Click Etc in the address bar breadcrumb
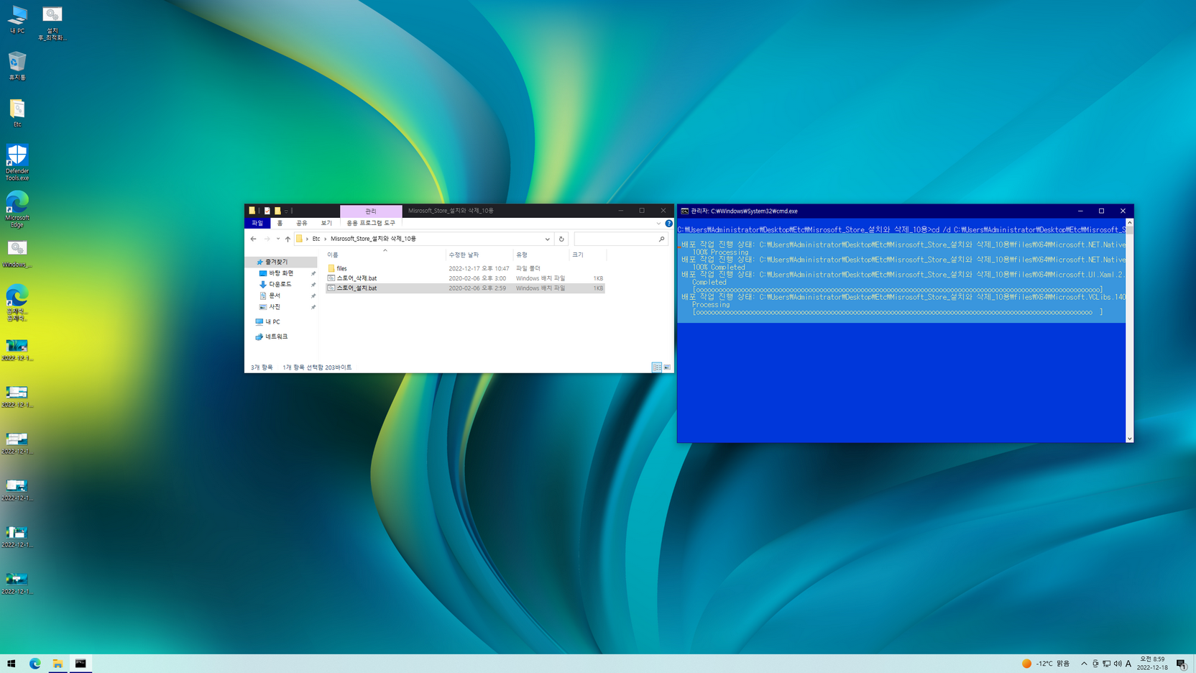1196x673 pixels. [316, 239]
